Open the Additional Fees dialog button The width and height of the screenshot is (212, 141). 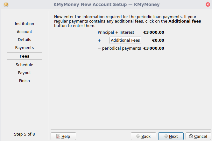click(125, 40)
